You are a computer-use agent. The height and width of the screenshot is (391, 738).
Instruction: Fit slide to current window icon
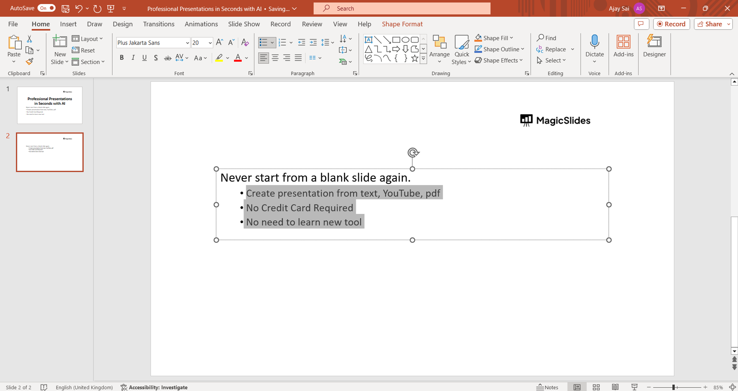732,387
